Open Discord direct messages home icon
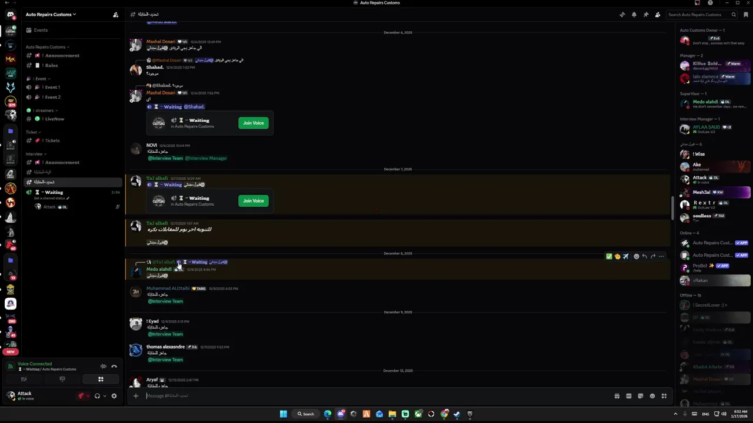Viewport: 753px width, 423px height. pos(10,15)
